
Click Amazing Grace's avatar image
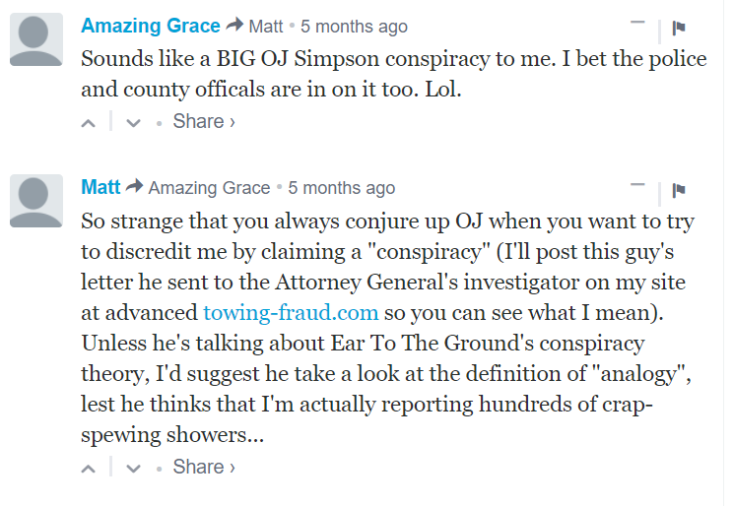point(36,39)
